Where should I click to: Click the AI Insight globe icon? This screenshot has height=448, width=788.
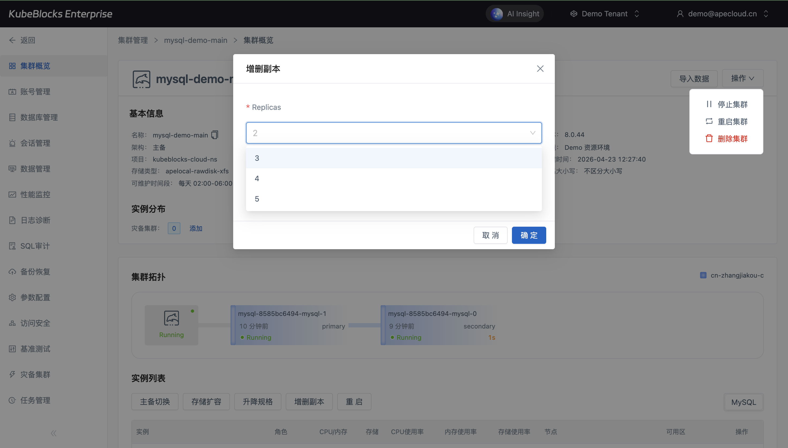pos(497,14)
